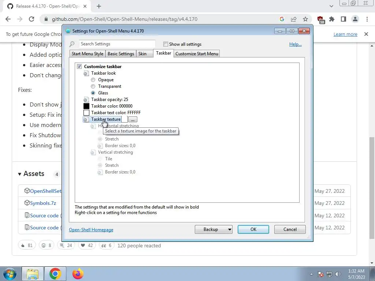Click the Chrome address bar URL
The width and height of the screenshot is (375, 281).
tap(125, 19)
